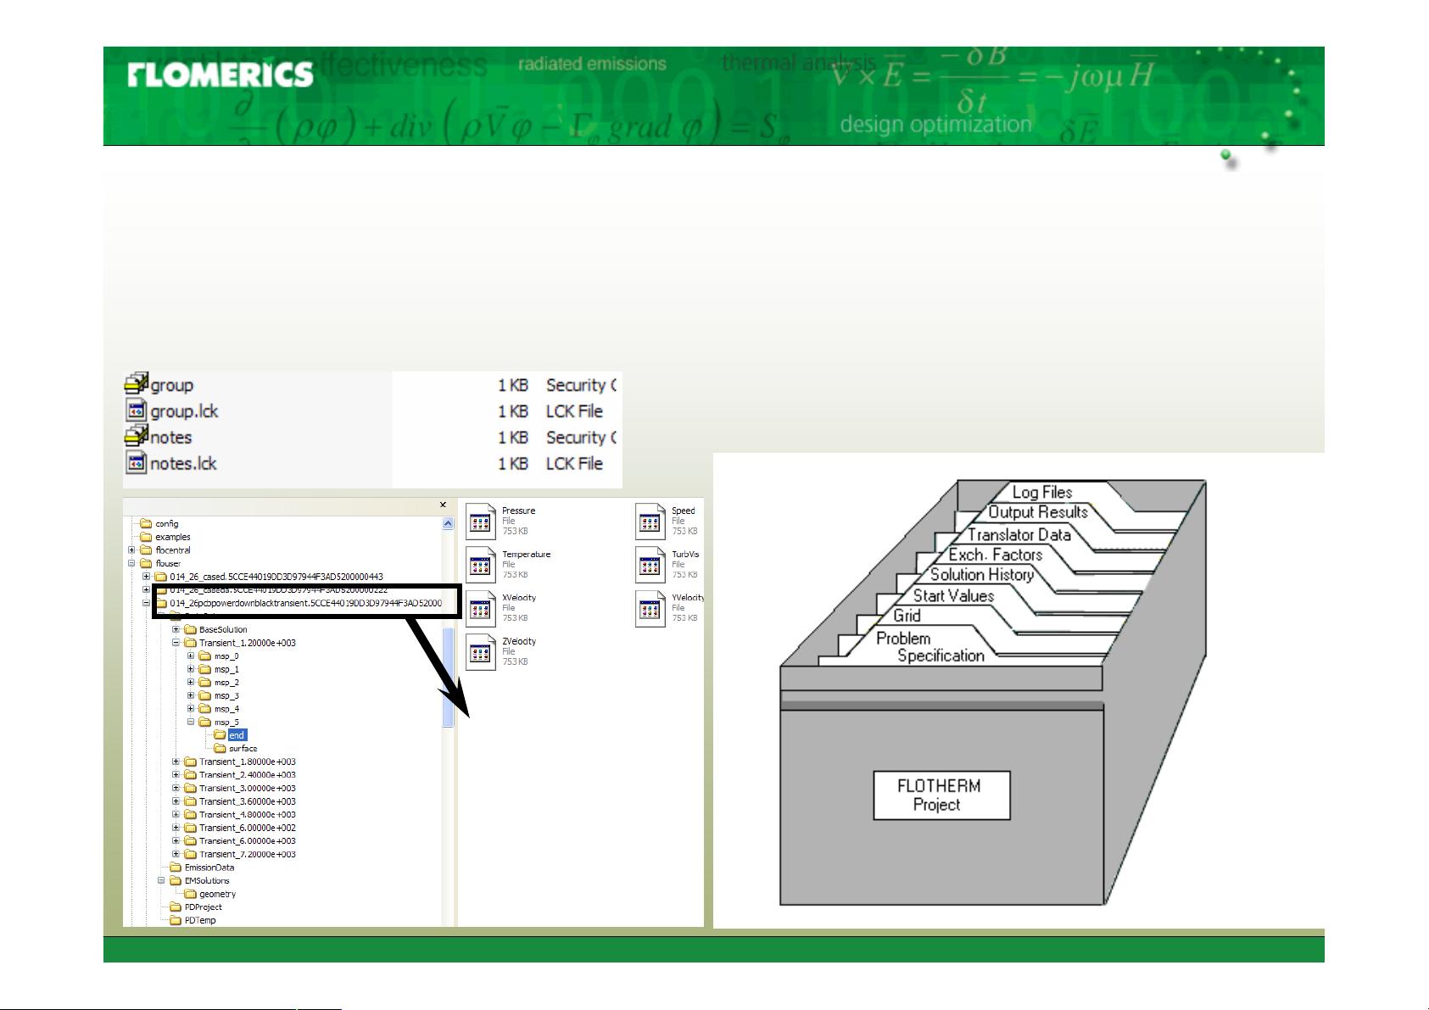Viewport: 1429px width, 1010px height.
Task: Expand the Transient_3.60000e+003 node
Action: click(x=176, y=801)
